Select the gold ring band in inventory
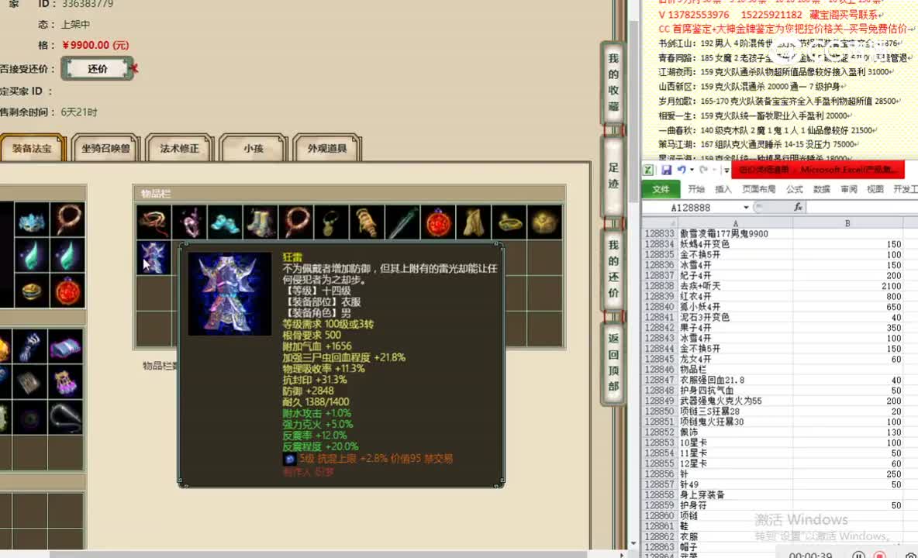The width and height of the screenshot is (918, 558). coord(510,222)
